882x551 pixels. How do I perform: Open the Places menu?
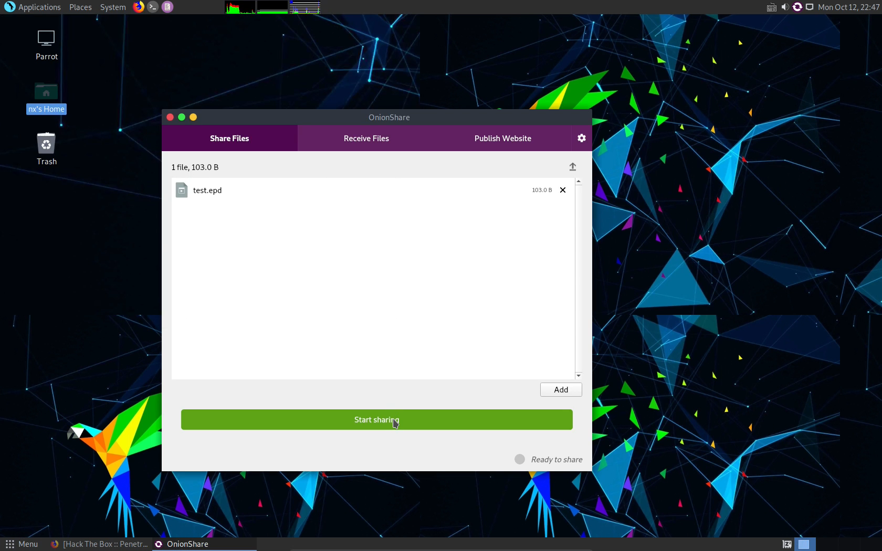coord(80,7)
